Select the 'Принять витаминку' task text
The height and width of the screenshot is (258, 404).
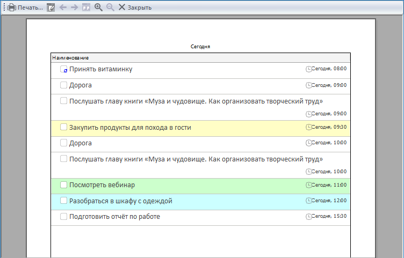coord(101,69)
